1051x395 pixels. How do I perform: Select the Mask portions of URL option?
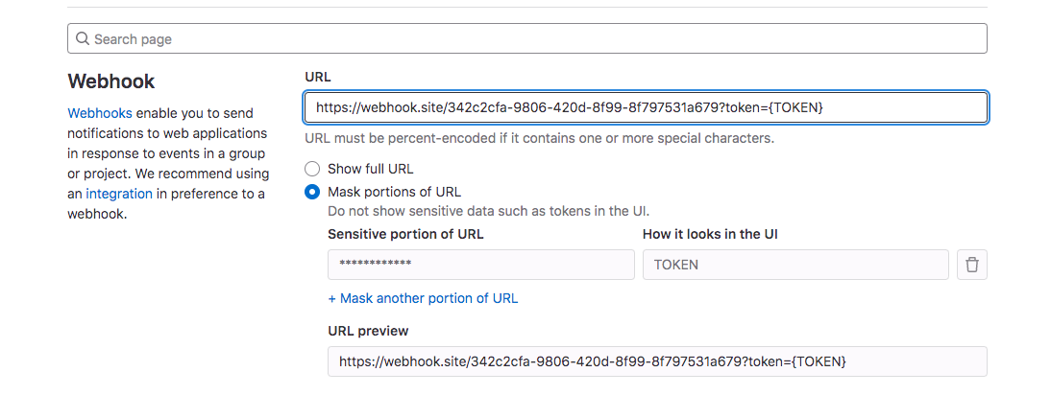point(312,192)
